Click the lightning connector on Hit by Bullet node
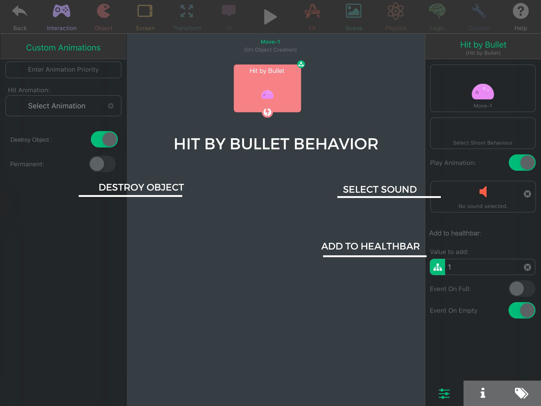541x406 pixels. [267, 113]
